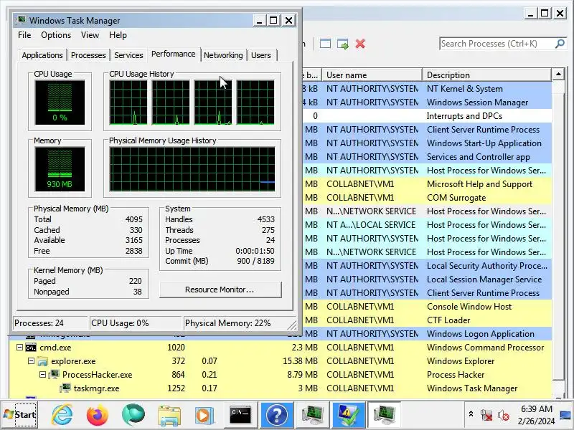Click the CPU Usage meter showing 0 %
Viewport: 574px width, 430px height.
(60, 102)
